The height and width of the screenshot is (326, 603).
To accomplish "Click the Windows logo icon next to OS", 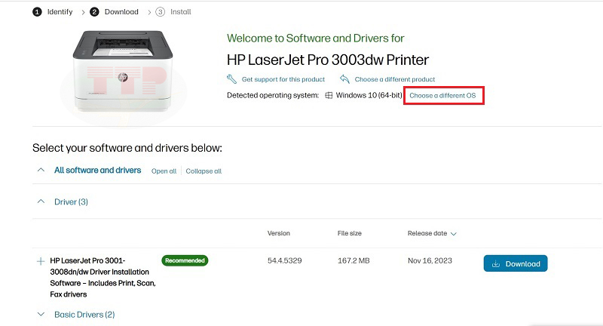I will click(329, 95).
